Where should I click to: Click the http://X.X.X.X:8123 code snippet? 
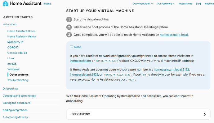[x=117, y=75]
